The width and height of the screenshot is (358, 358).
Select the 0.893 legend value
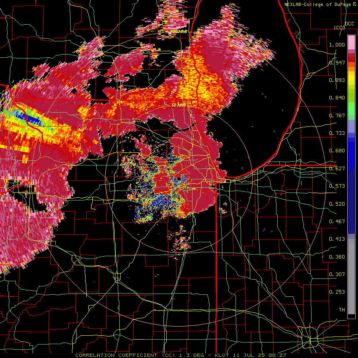337,80
